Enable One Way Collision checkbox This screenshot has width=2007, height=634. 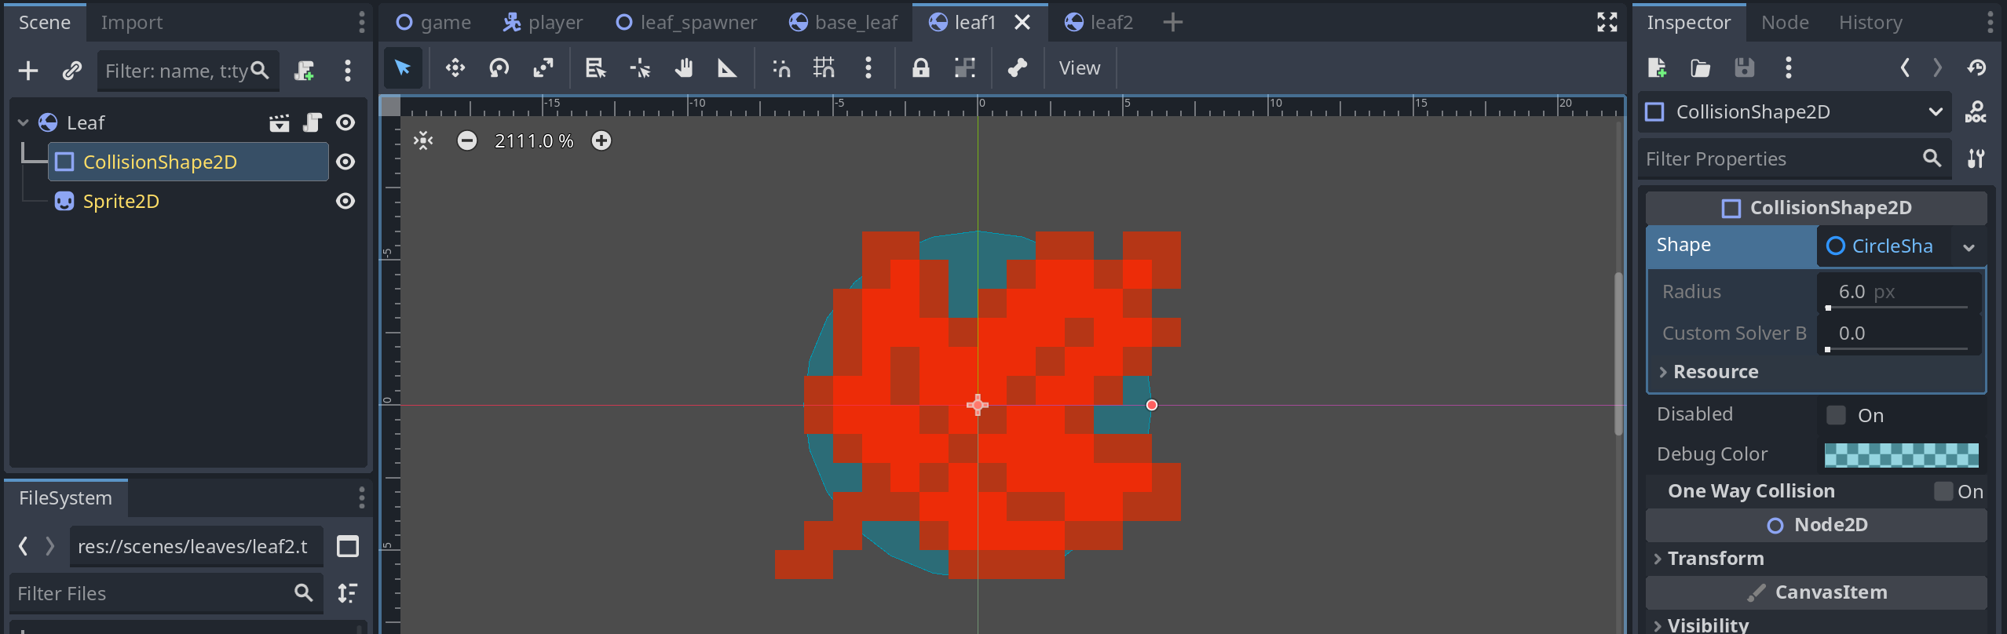tap(1943, 491)
